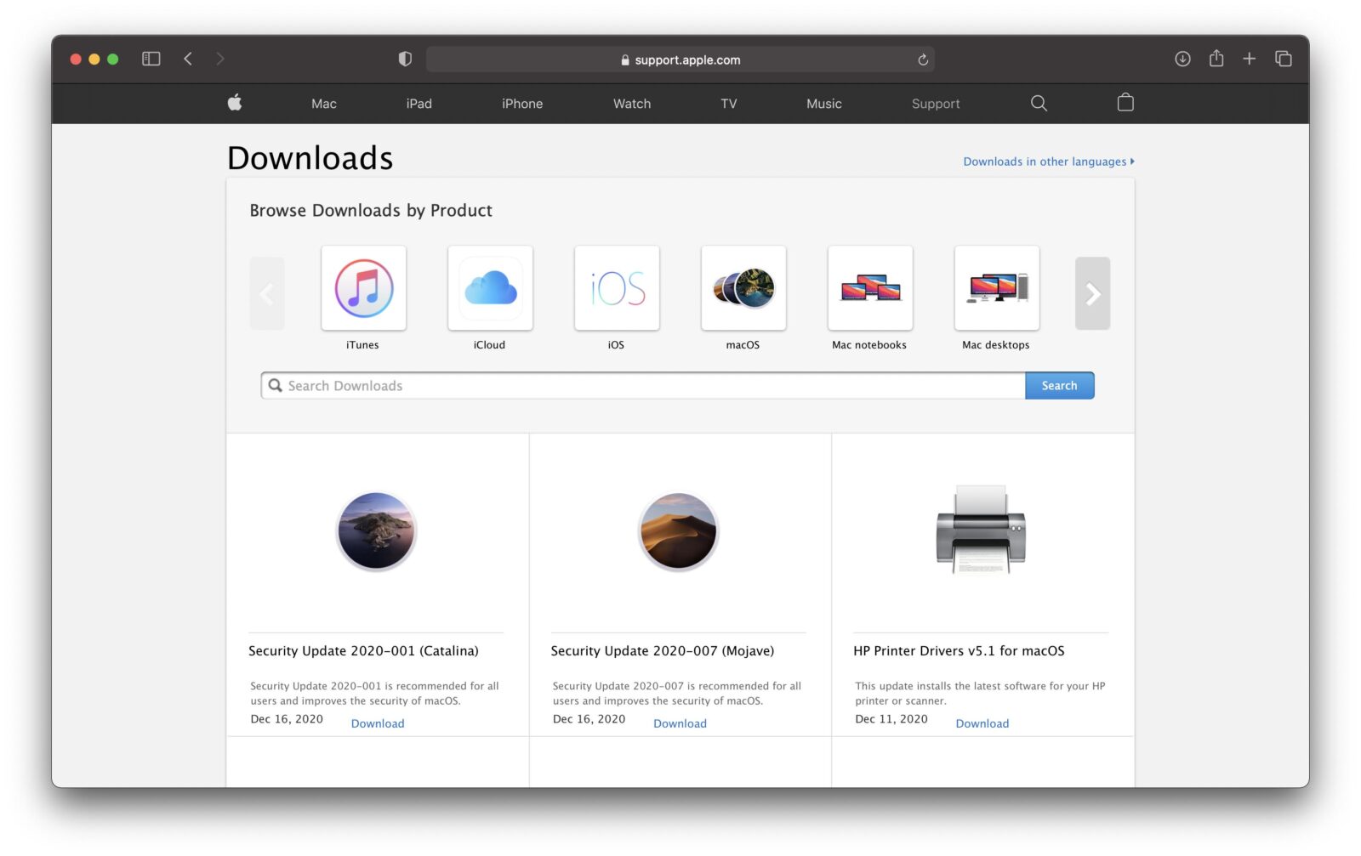The width and height of the screenshot is (1361, 856).
Task: Download Security Update 2020-007 (Mojave)
Action: (679, 723)
